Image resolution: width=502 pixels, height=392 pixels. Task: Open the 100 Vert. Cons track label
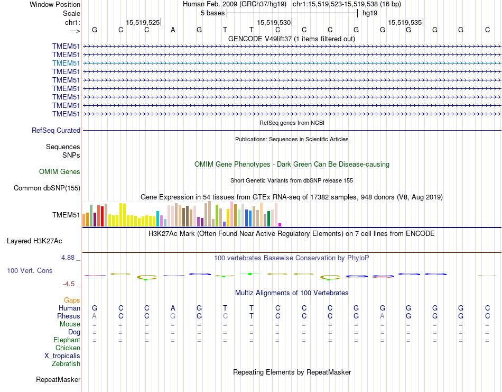click(30, 270)
